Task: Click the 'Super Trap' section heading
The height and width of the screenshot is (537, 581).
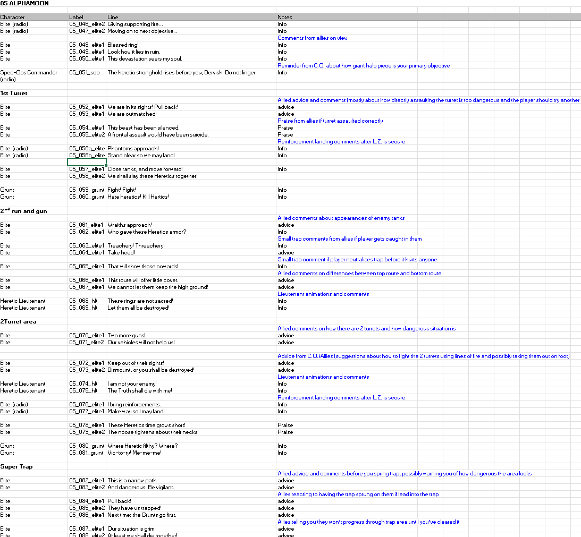Action: pos(16,467)
